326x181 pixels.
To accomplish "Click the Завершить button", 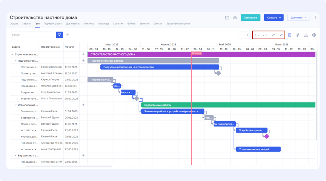I will [251, 17].
